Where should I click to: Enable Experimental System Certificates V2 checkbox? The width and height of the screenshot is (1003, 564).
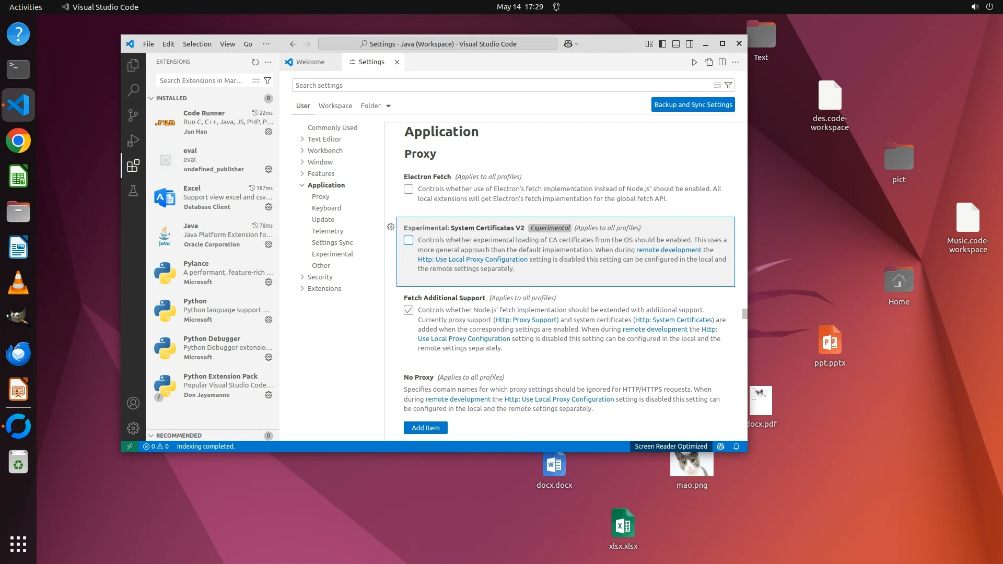pos(409,240)
